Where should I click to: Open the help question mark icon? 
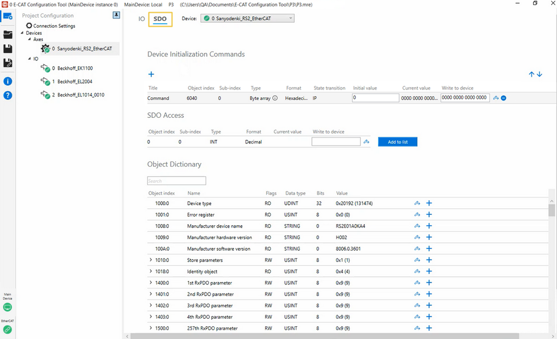pos(8,95)
